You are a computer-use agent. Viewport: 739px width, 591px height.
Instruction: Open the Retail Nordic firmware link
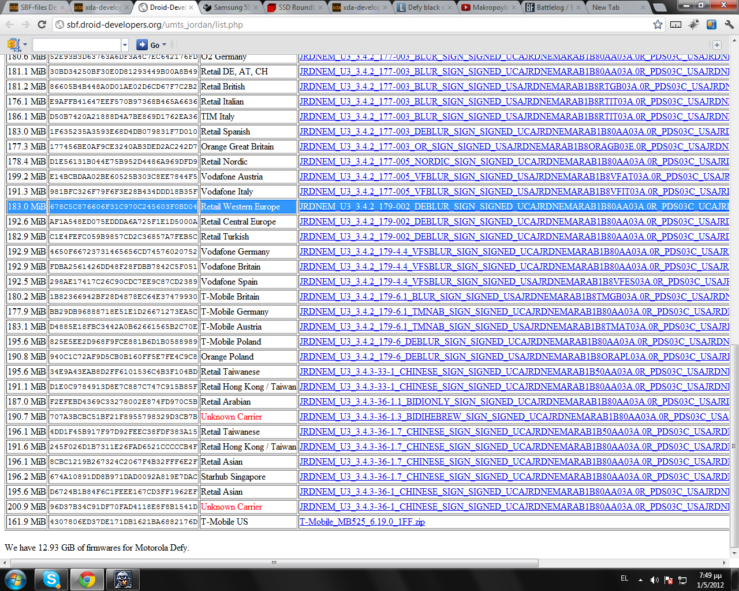pyautogui.click(x=514, y=161)
